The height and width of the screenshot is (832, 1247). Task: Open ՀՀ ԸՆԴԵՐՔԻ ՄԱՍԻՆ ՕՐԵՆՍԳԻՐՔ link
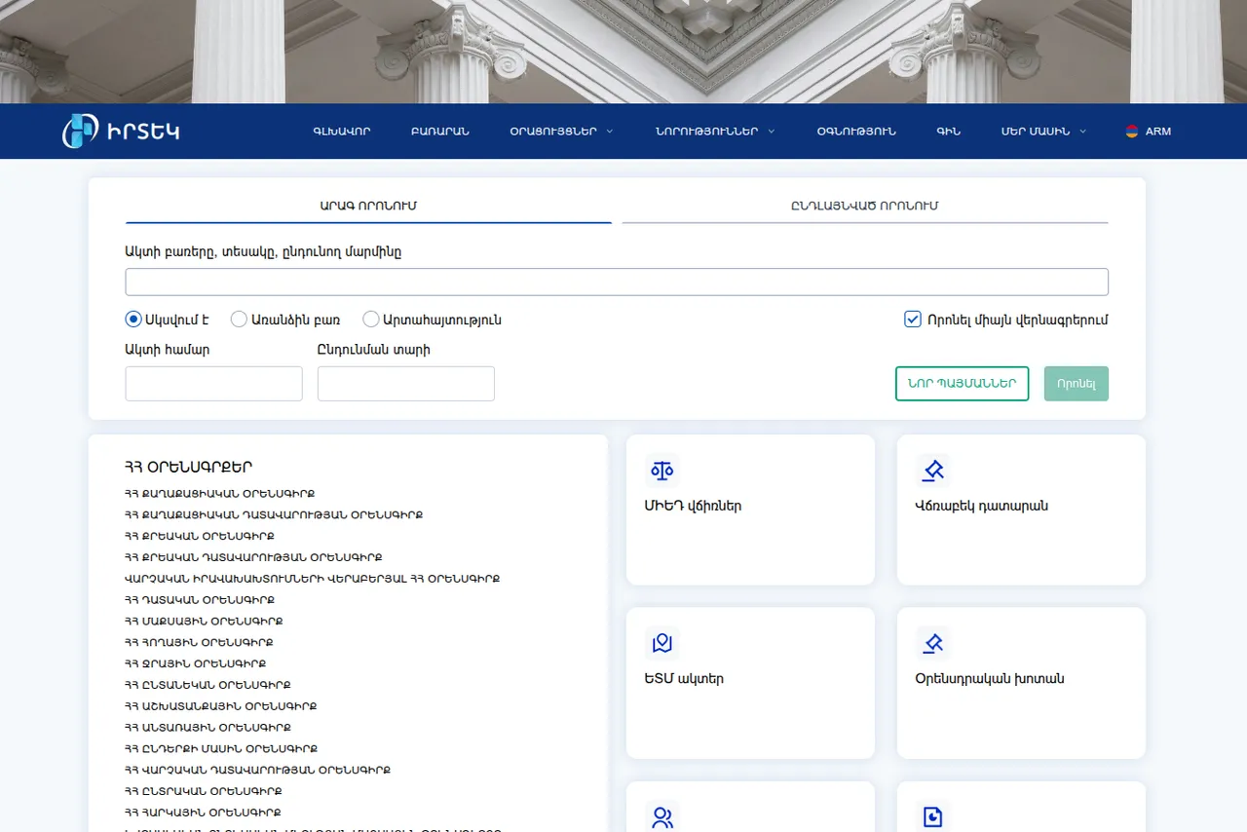coord(222,749)
